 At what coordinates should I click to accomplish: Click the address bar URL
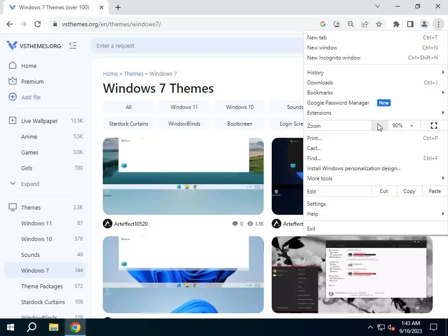click(x=112, y=24)
